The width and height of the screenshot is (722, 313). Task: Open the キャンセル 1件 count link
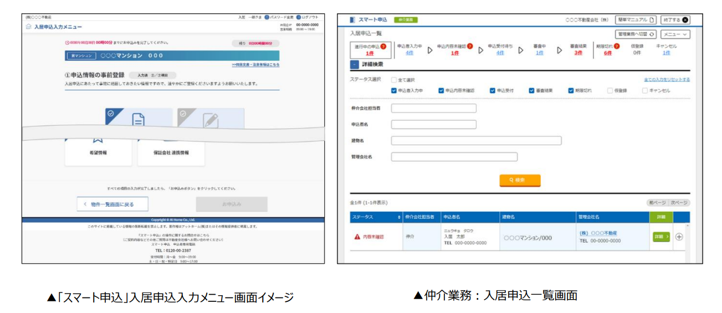[666, 53]
